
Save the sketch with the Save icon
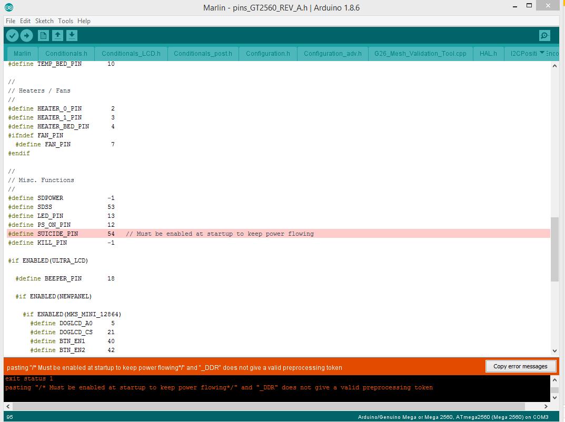pyautogui.click(x=72, y=35)
